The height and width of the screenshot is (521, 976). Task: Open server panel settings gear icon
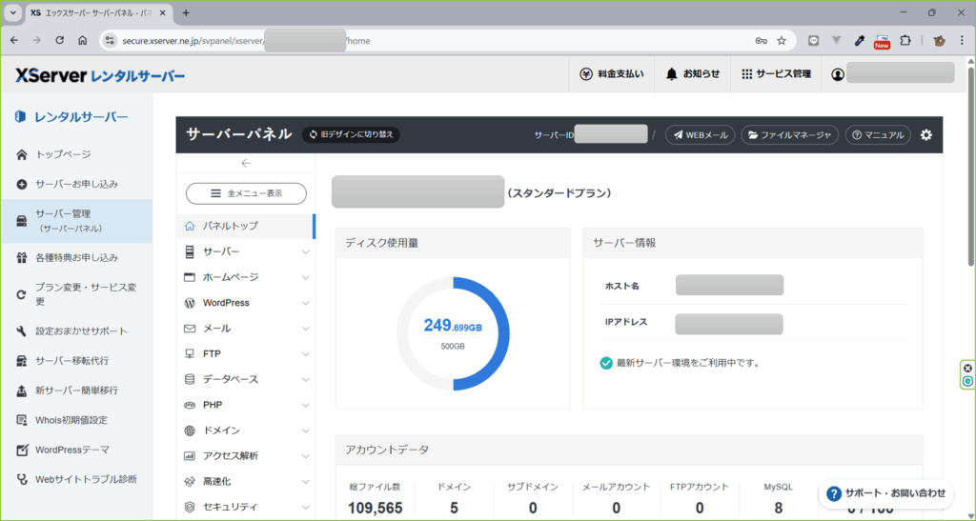pyautogui.click(x=926, y=135)
